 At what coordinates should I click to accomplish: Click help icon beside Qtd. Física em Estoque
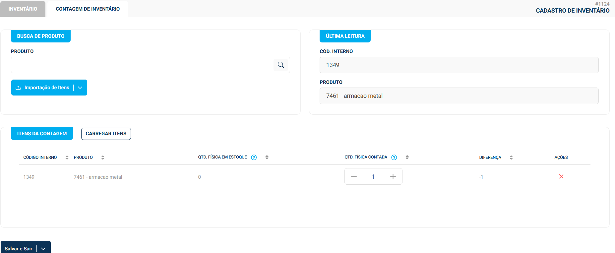[254, 158]
